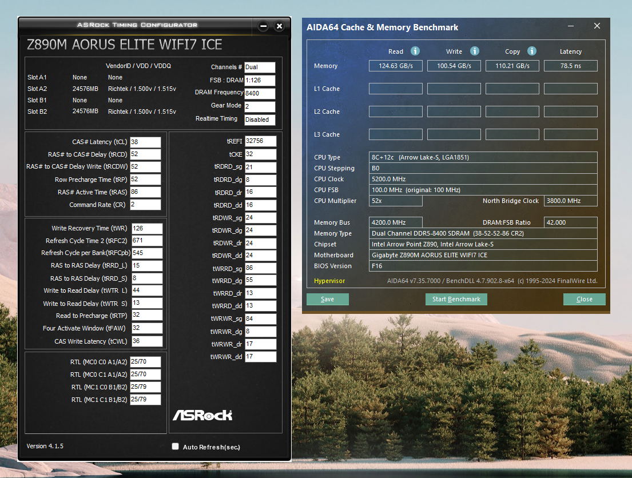Screen dimensions: 632x478
Task: Click the L3 Cache Latency result box
Action: (570, 134)
